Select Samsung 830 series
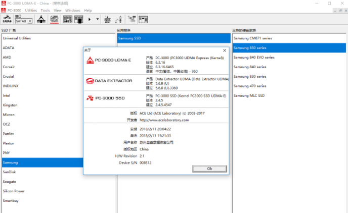348x213 pixels. coord(289,76)
